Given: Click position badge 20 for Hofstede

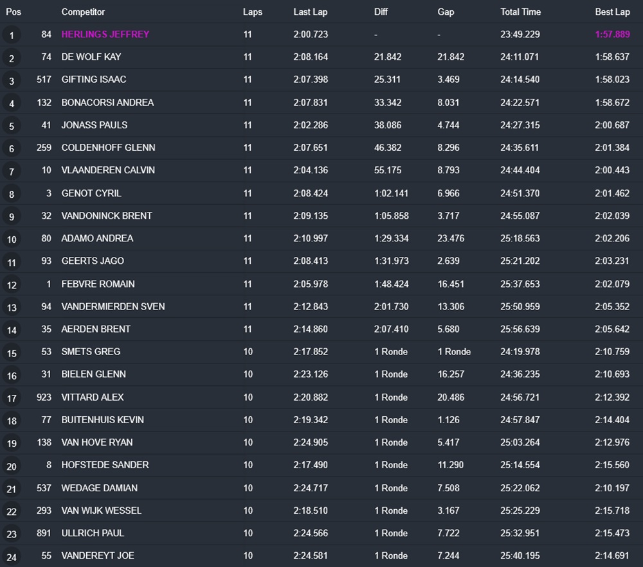Looking at the screenshot, I should 12,466.
